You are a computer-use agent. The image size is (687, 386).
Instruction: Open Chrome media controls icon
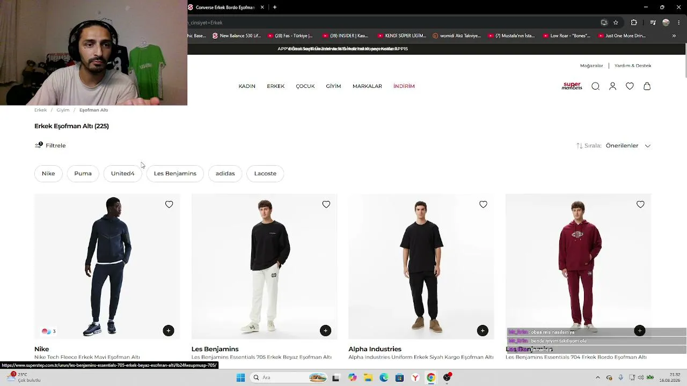point(653,23)
